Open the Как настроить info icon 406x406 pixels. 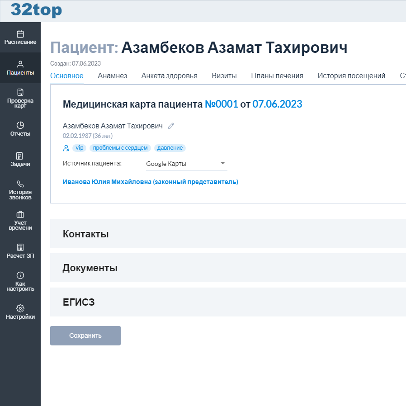click(x=20, y=275)
